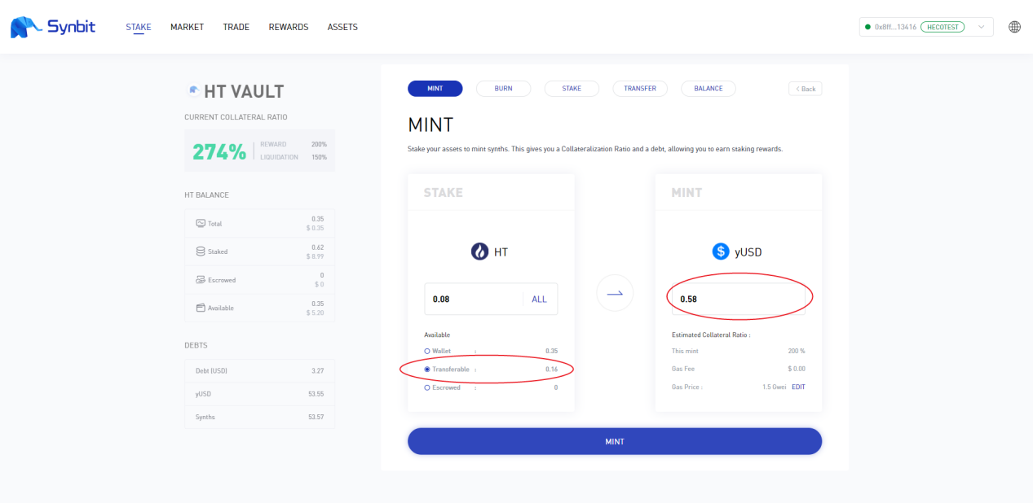Switch to the TRANSFER tab
This screenshot has width=1033, height=503.
coord(640,88)
